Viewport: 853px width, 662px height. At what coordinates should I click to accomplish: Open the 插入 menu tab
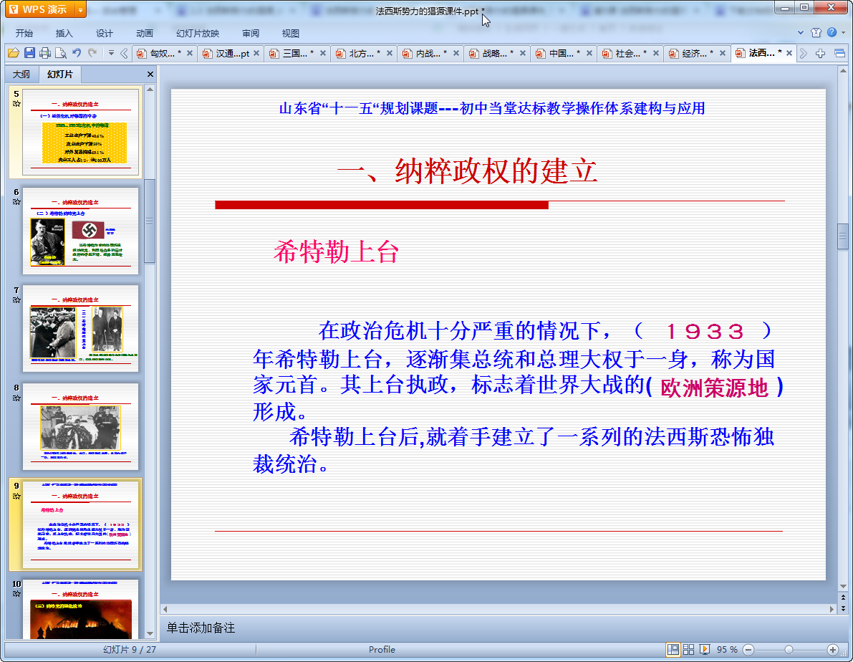pos(64,33)
